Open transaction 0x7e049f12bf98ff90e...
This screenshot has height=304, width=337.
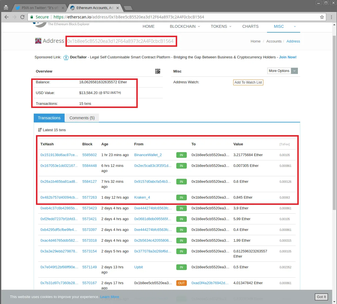click(59, 267)
